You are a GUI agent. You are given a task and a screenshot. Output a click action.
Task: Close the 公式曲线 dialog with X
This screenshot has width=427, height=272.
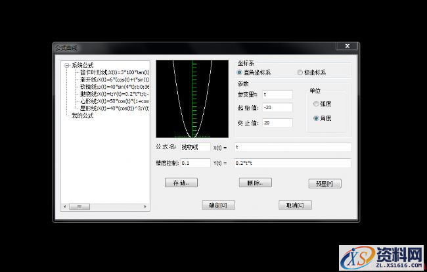(347, 46)
